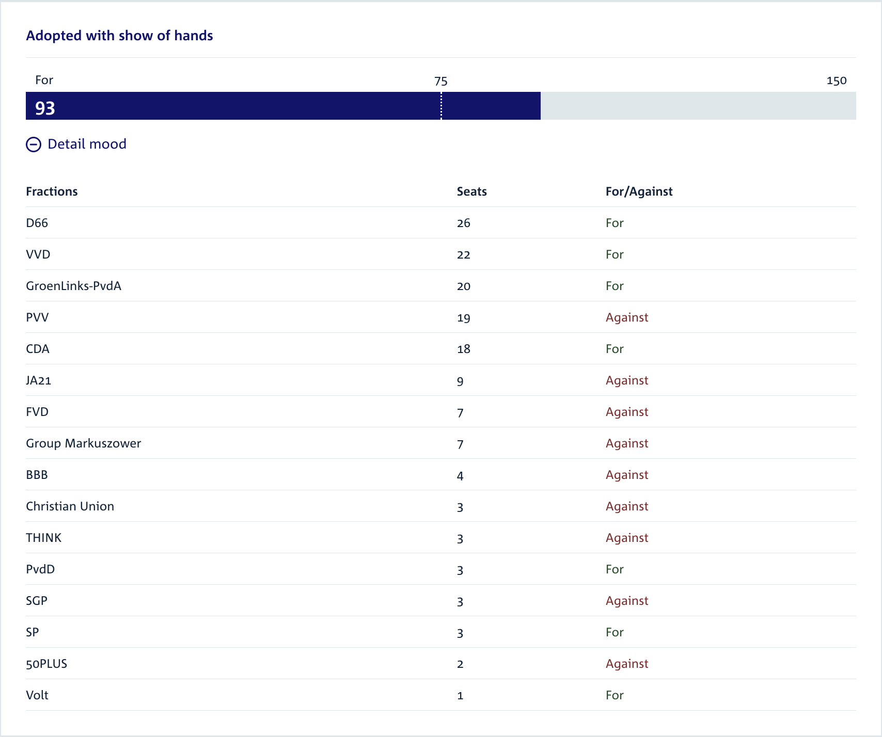Select the Volt fraction row

click(x=37, y=695)
